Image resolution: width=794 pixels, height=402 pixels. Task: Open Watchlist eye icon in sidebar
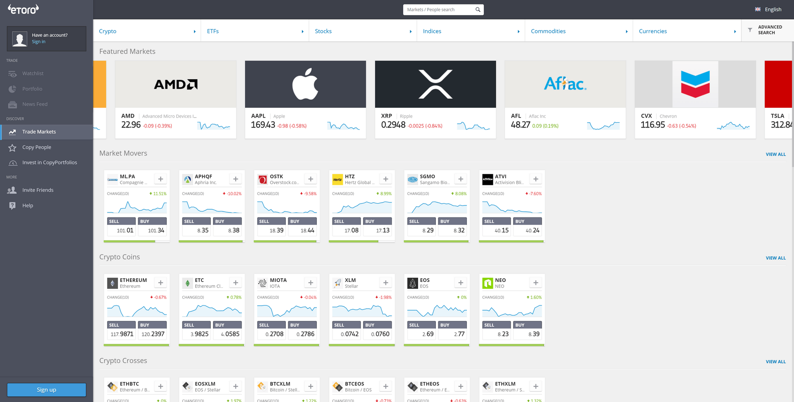(x=12, y=73)
